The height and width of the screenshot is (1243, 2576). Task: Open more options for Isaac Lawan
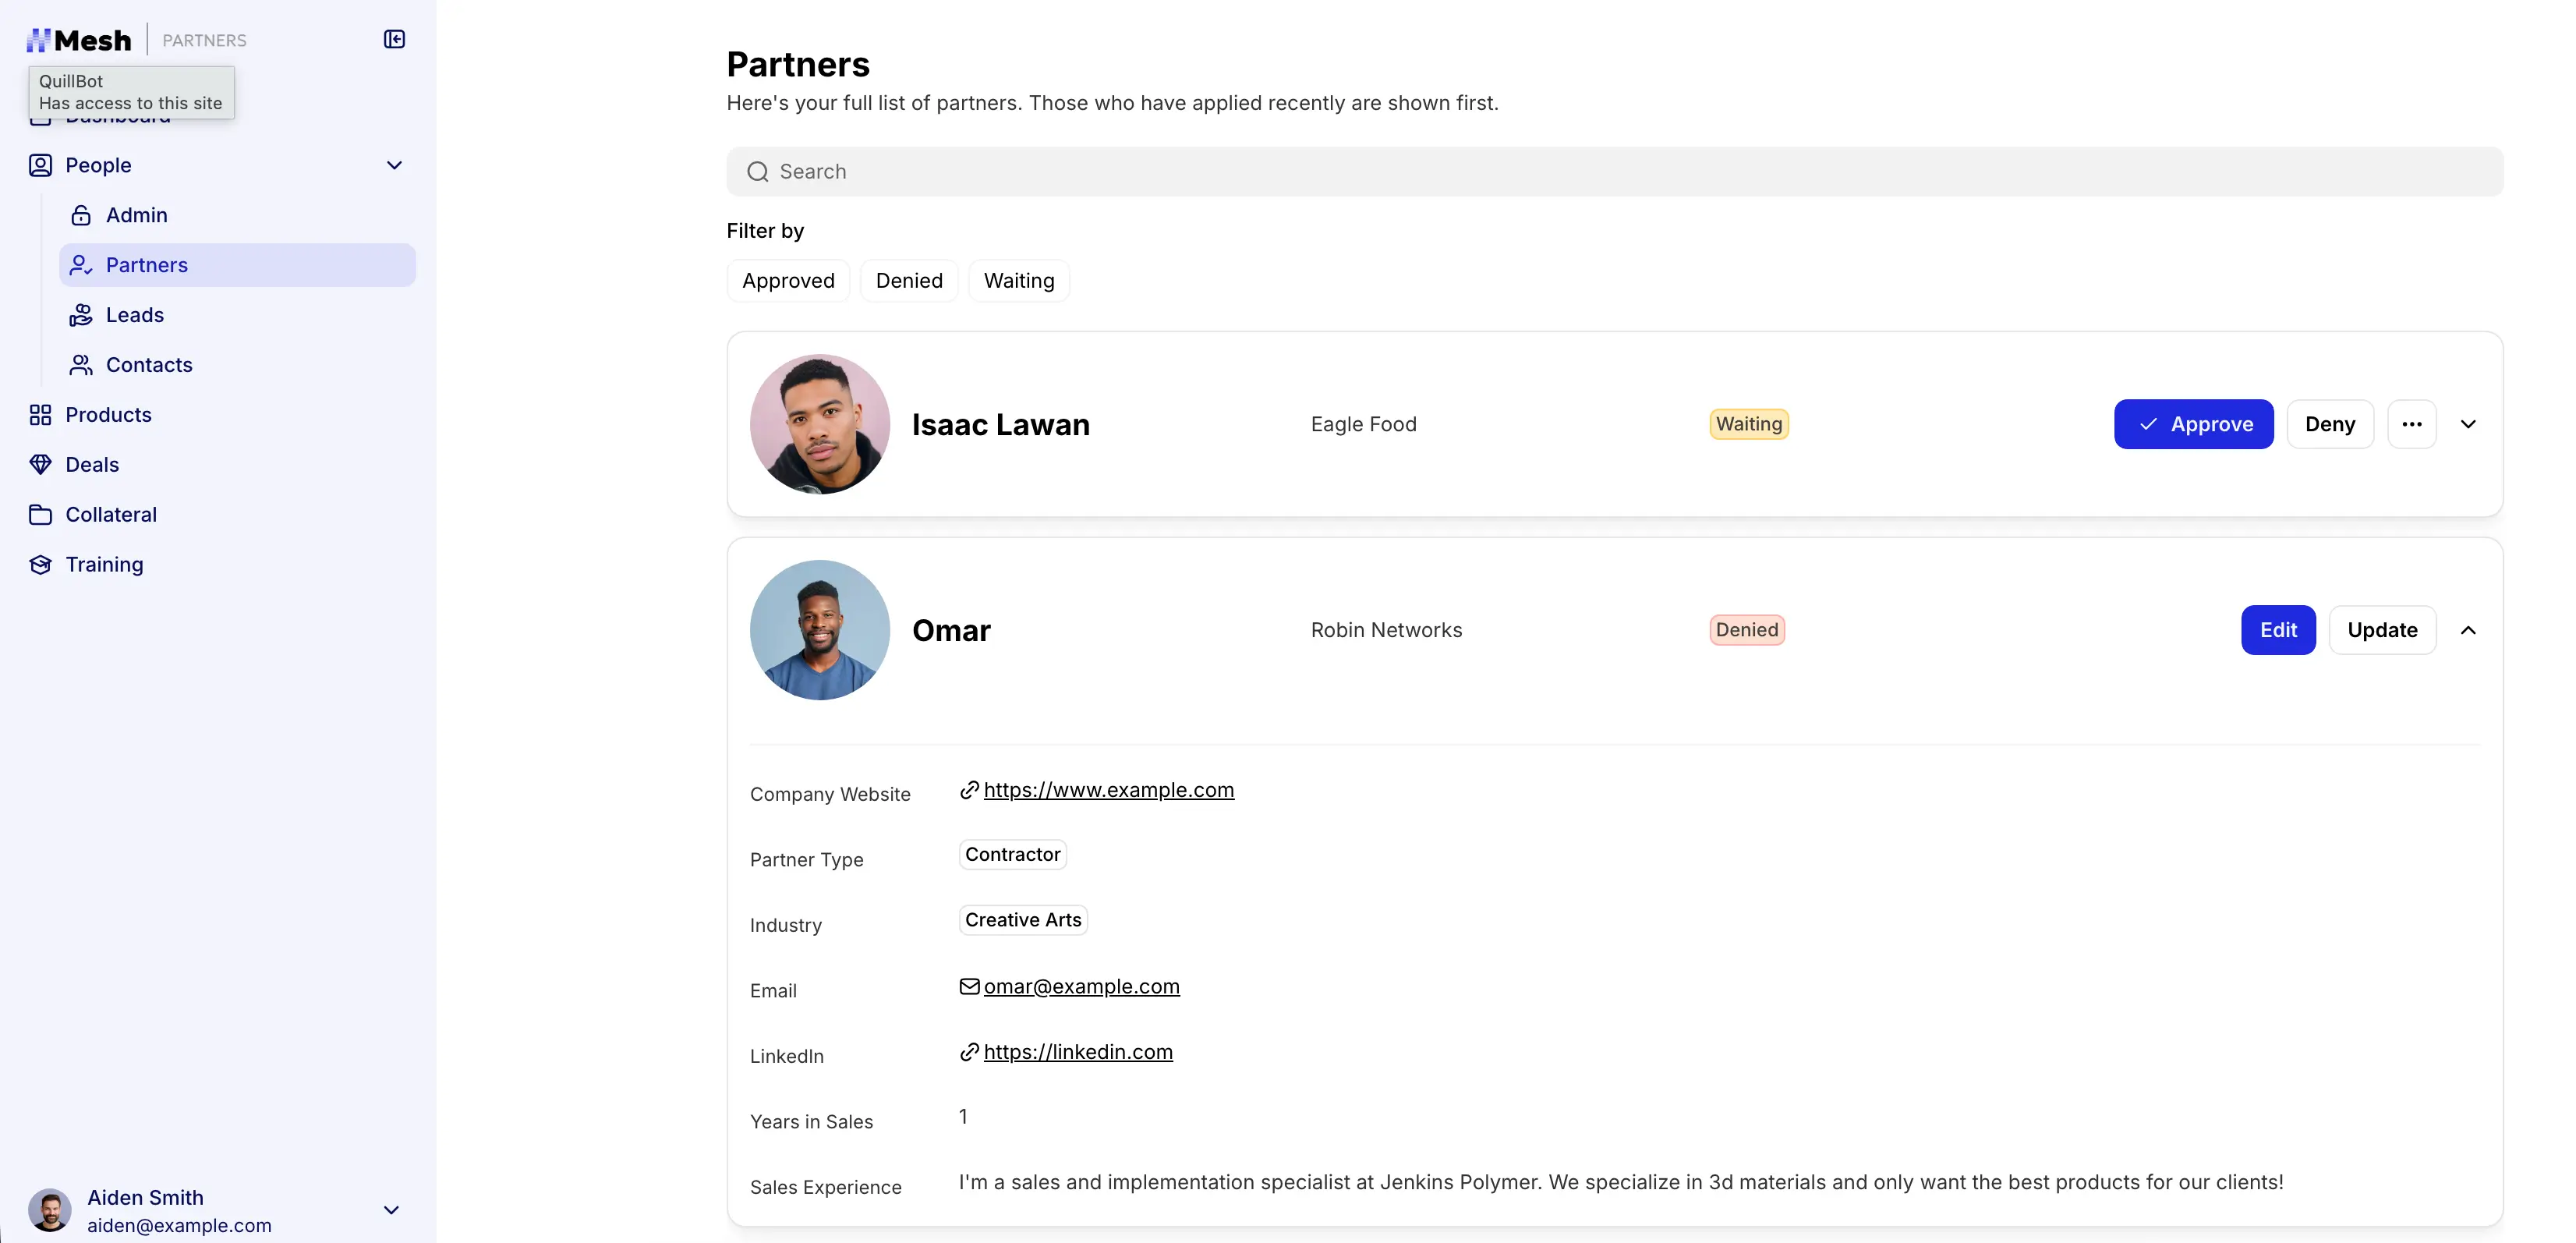pos(2411,424)
